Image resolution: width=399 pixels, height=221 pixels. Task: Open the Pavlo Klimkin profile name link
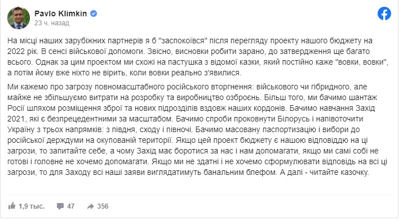(x=60, y=13)
